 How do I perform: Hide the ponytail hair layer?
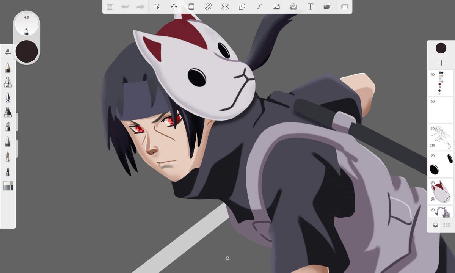point(433,210)
